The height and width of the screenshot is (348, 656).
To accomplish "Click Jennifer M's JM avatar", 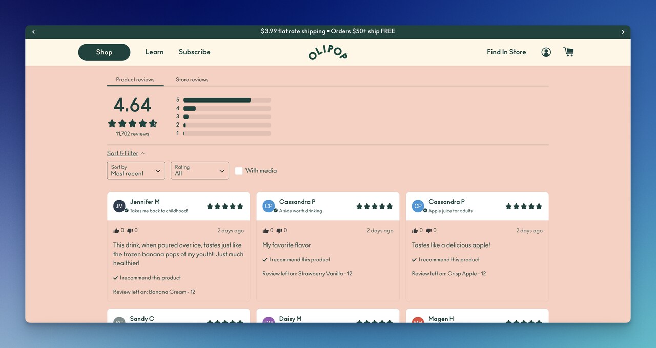I will (119, 206).
